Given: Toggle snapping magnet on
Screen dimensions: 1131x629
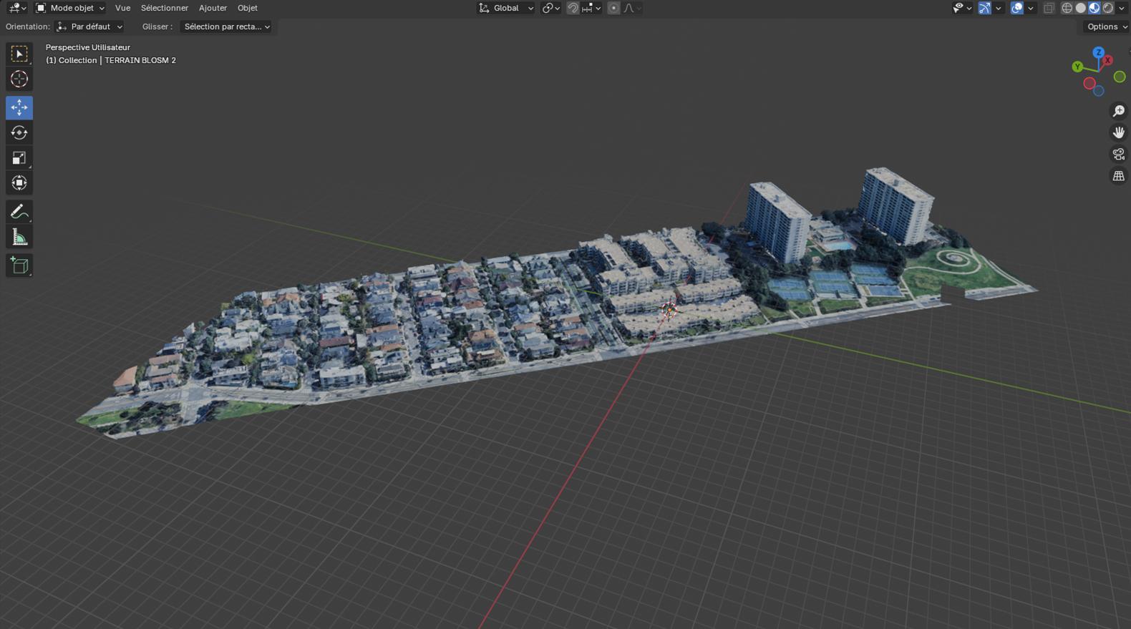Looking at the screenshot, I should (573, 8).
